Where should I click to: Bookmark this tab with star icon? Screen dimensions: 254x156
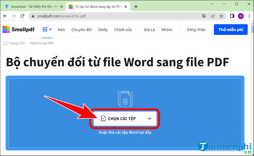point(221,16)
